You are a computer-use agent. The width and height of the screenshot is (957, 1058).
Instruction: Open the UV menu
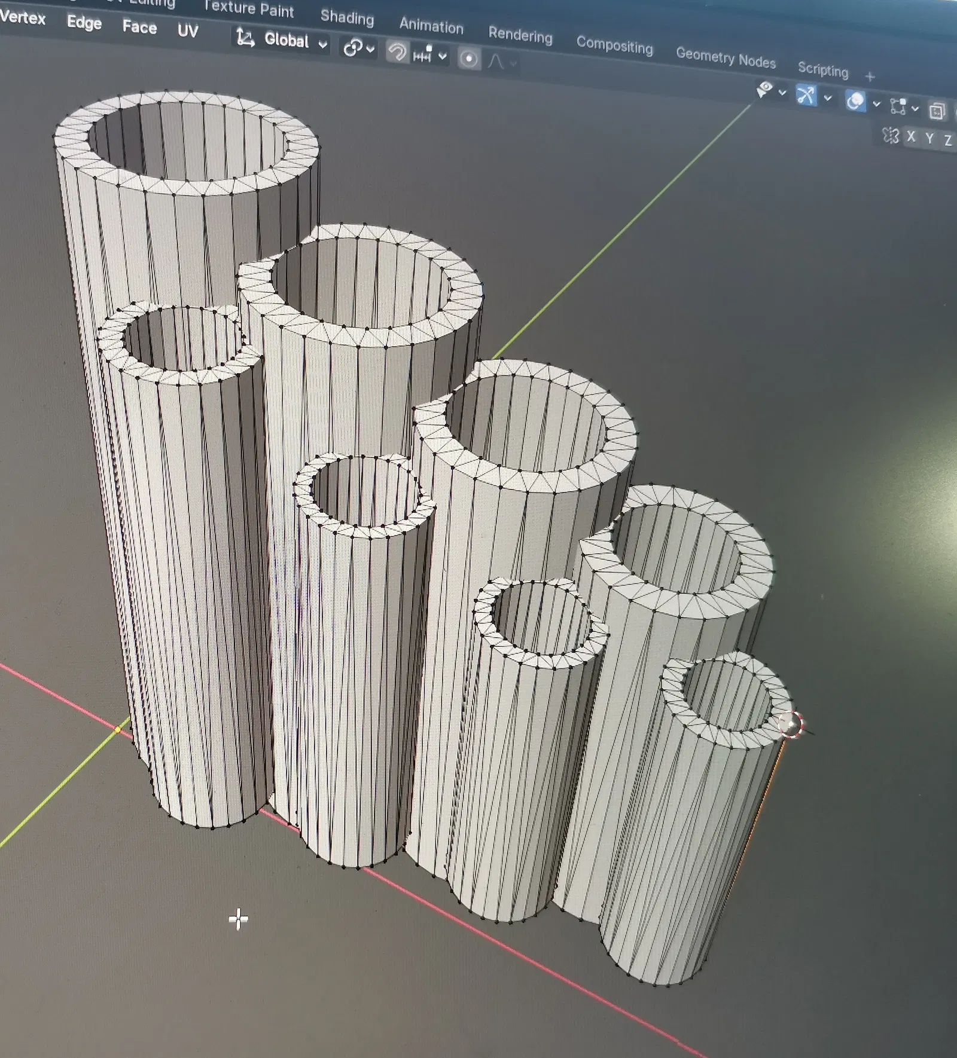[188, 30]
